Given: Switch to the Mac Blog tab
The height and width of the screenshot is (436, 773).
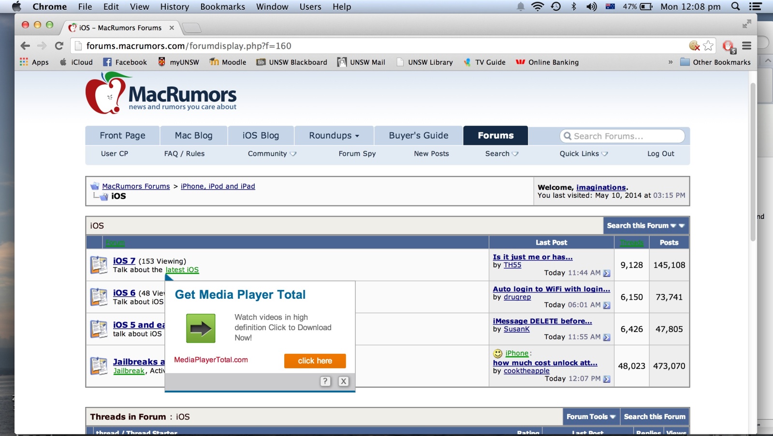Looking at the screenshot, I should pyautogui.click(x=193, y=135).
